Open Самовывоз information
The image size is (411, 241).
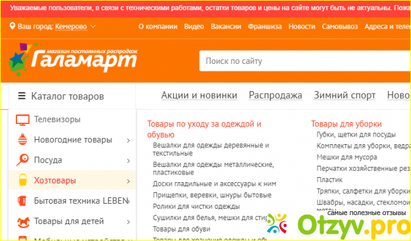[x=340, y=27]
